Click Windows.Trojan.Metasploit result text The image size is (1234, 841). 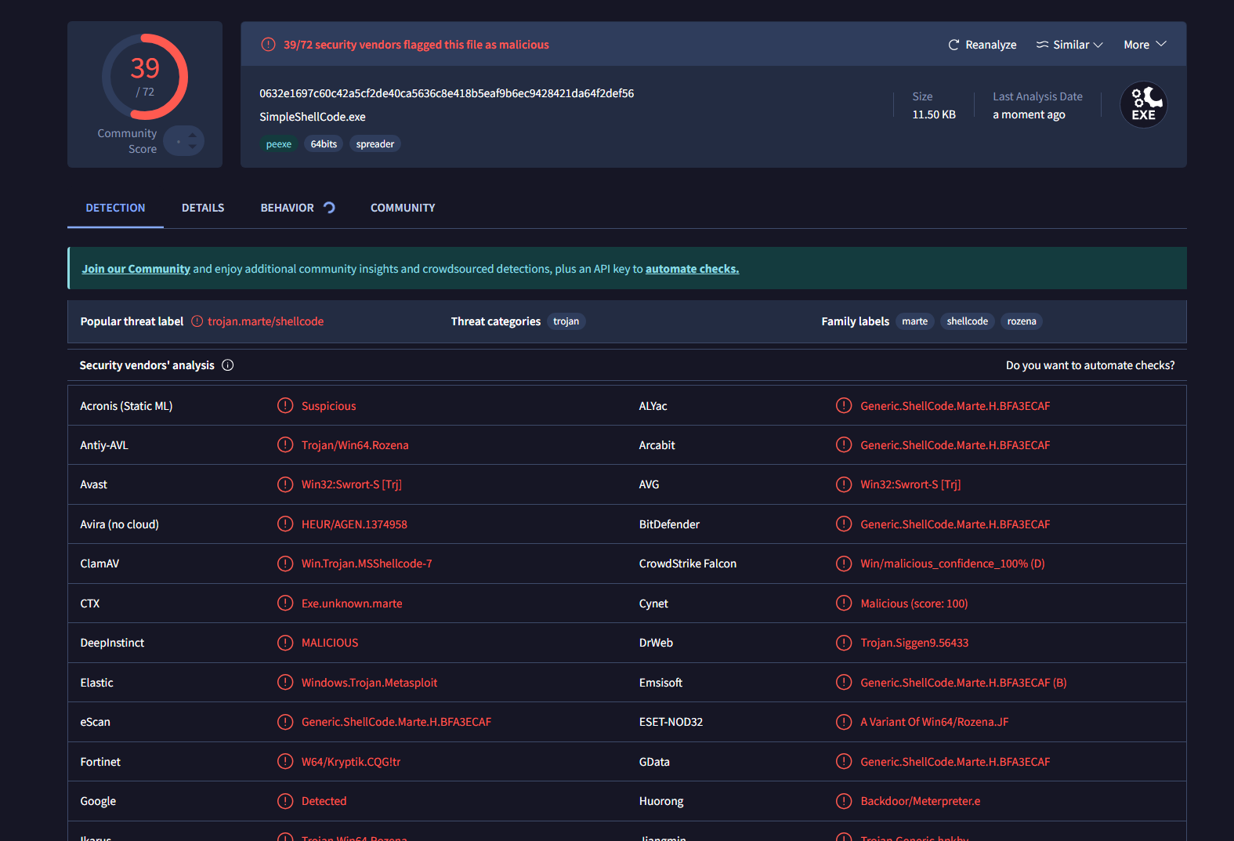click(369, 683)
